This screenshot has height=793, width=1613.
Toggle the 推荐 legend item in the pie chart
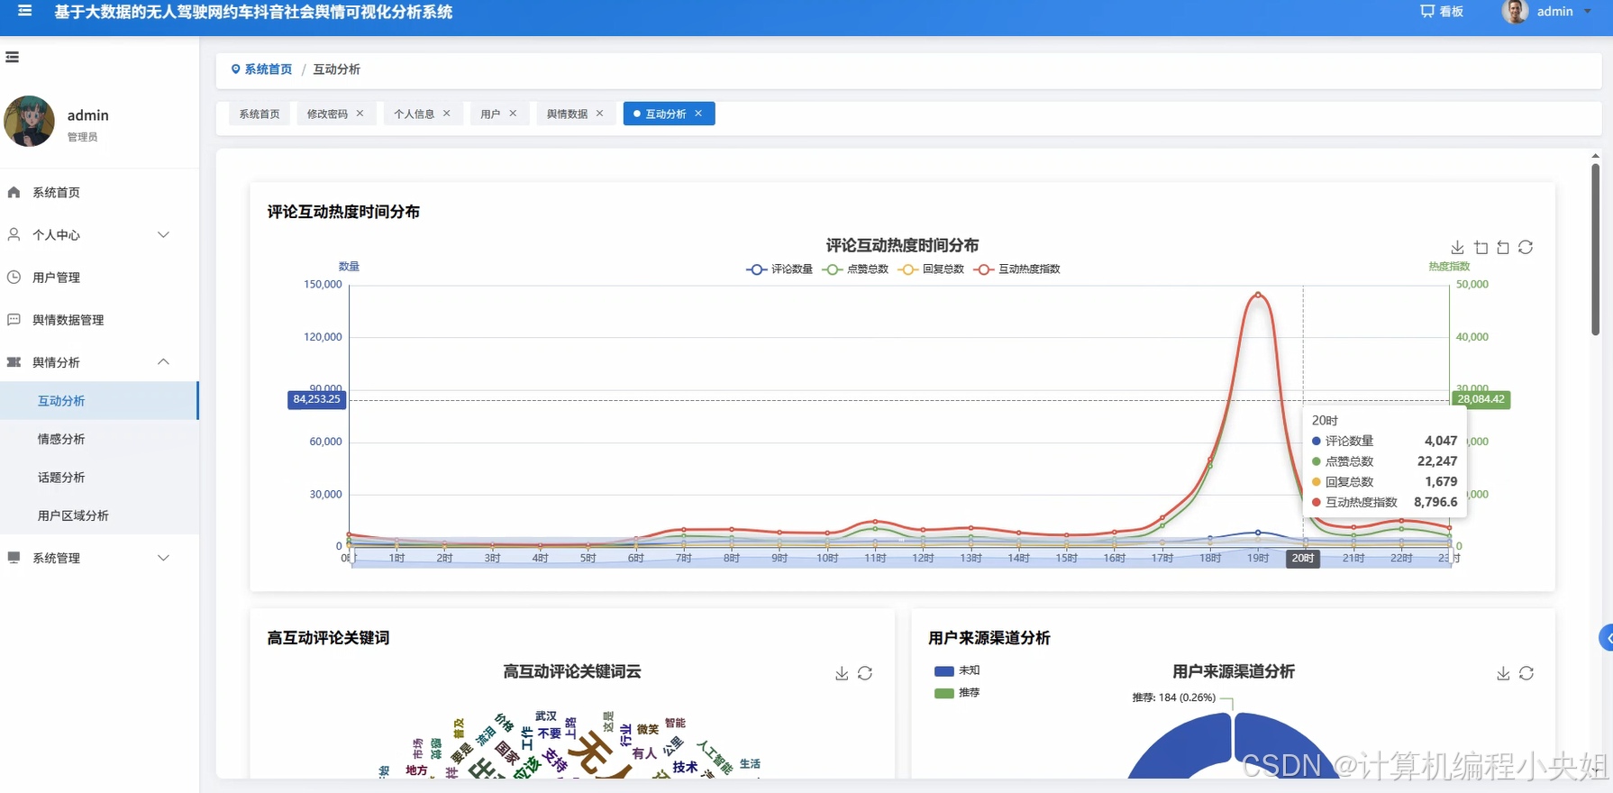coord(957,693)
